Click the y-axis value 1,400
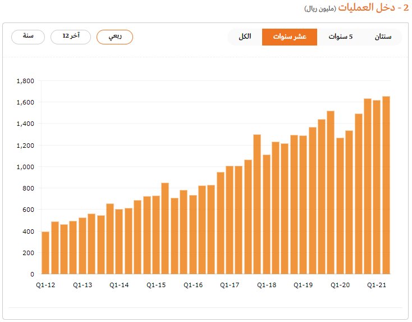 coord(25,124)
